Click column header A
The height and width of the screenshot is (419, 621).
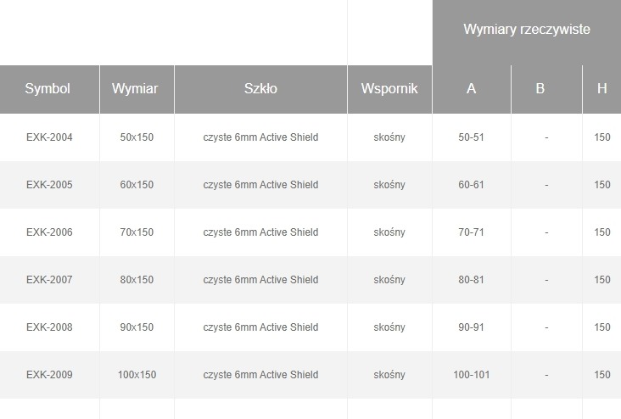472,88
